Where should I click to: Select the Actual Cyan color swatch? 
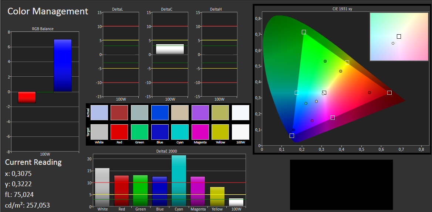tap(180, 112)
